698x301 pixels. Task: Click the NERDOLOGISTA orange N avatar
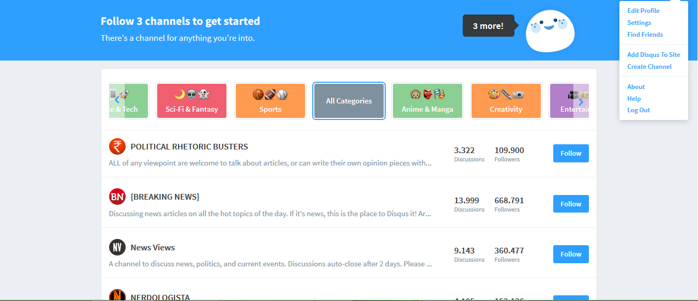click(117, 295)
